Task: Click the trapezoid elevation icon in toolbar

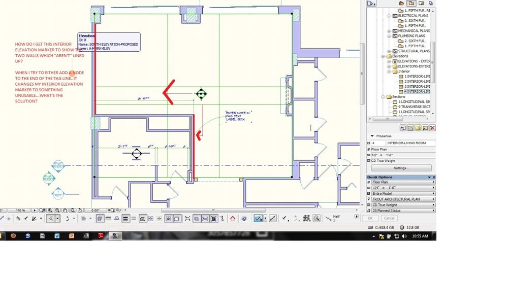Action: [117, 219]
